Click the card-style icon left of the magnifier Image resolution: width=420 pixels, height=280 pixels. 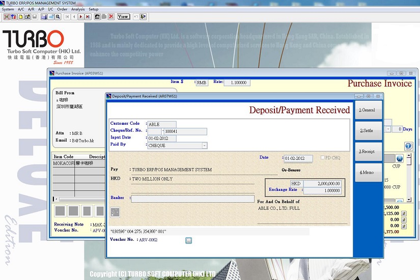[51, 17]
